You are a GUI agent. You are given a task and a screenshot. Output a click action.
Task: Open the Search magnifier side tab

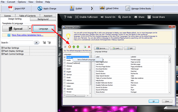tap(60, 55)
